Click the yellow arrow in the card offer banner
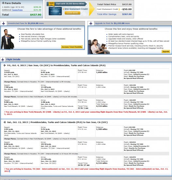 92,9
